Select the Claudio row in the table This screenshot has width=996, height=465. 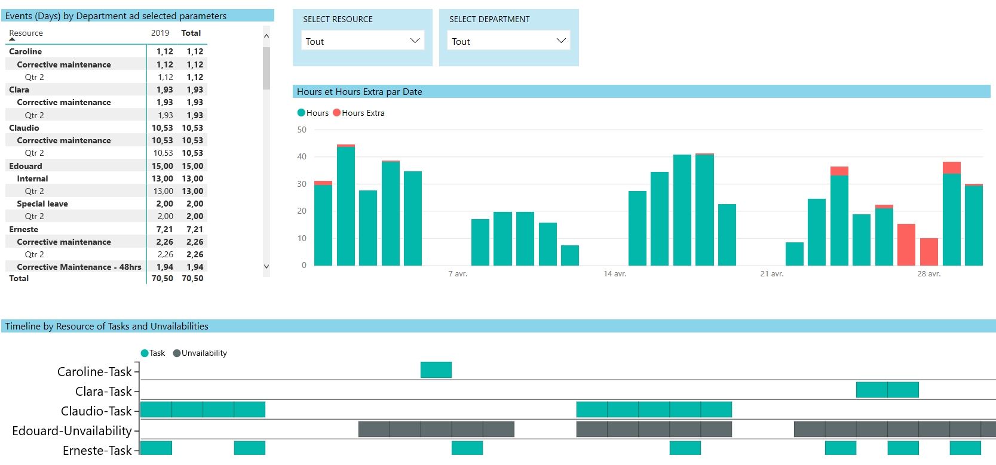tap(24, 128)
